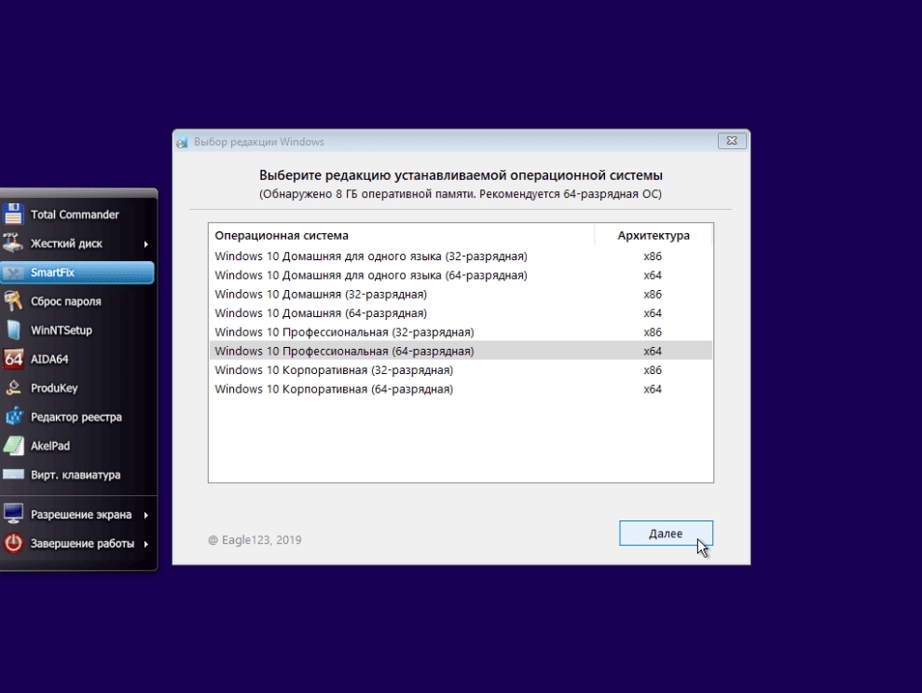Click the AkelPad notepad icon
Screen dimensions: 922x693
[13, 445]
